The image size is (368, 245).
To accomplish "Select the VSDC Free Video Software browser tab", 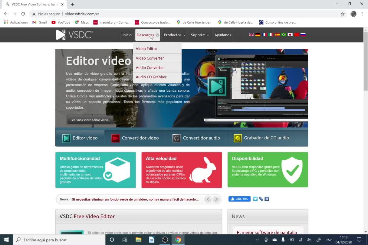I will (x=35, y=5).
